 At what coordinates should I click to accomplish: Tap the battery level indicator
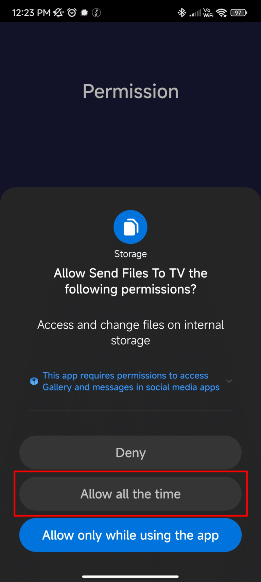(x=239, y=13)
